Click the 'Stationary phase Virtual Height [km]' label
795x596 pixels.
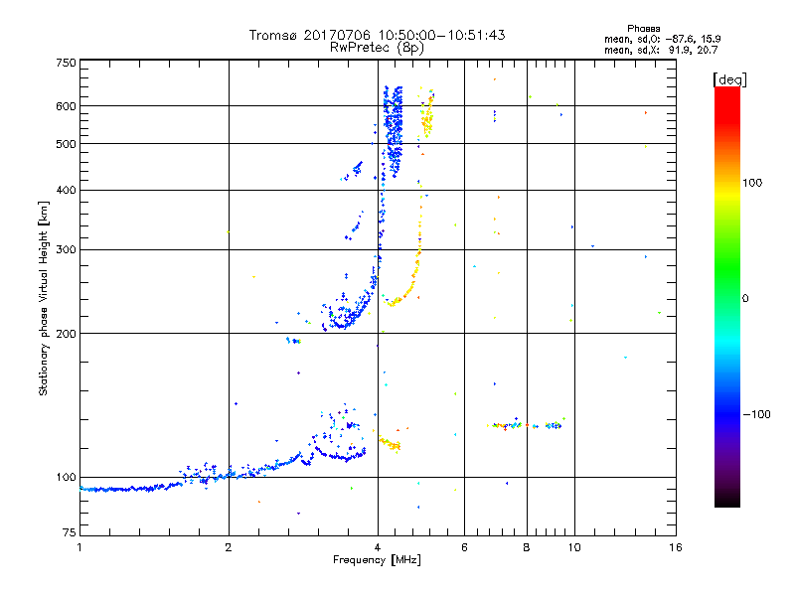point(44,299)
